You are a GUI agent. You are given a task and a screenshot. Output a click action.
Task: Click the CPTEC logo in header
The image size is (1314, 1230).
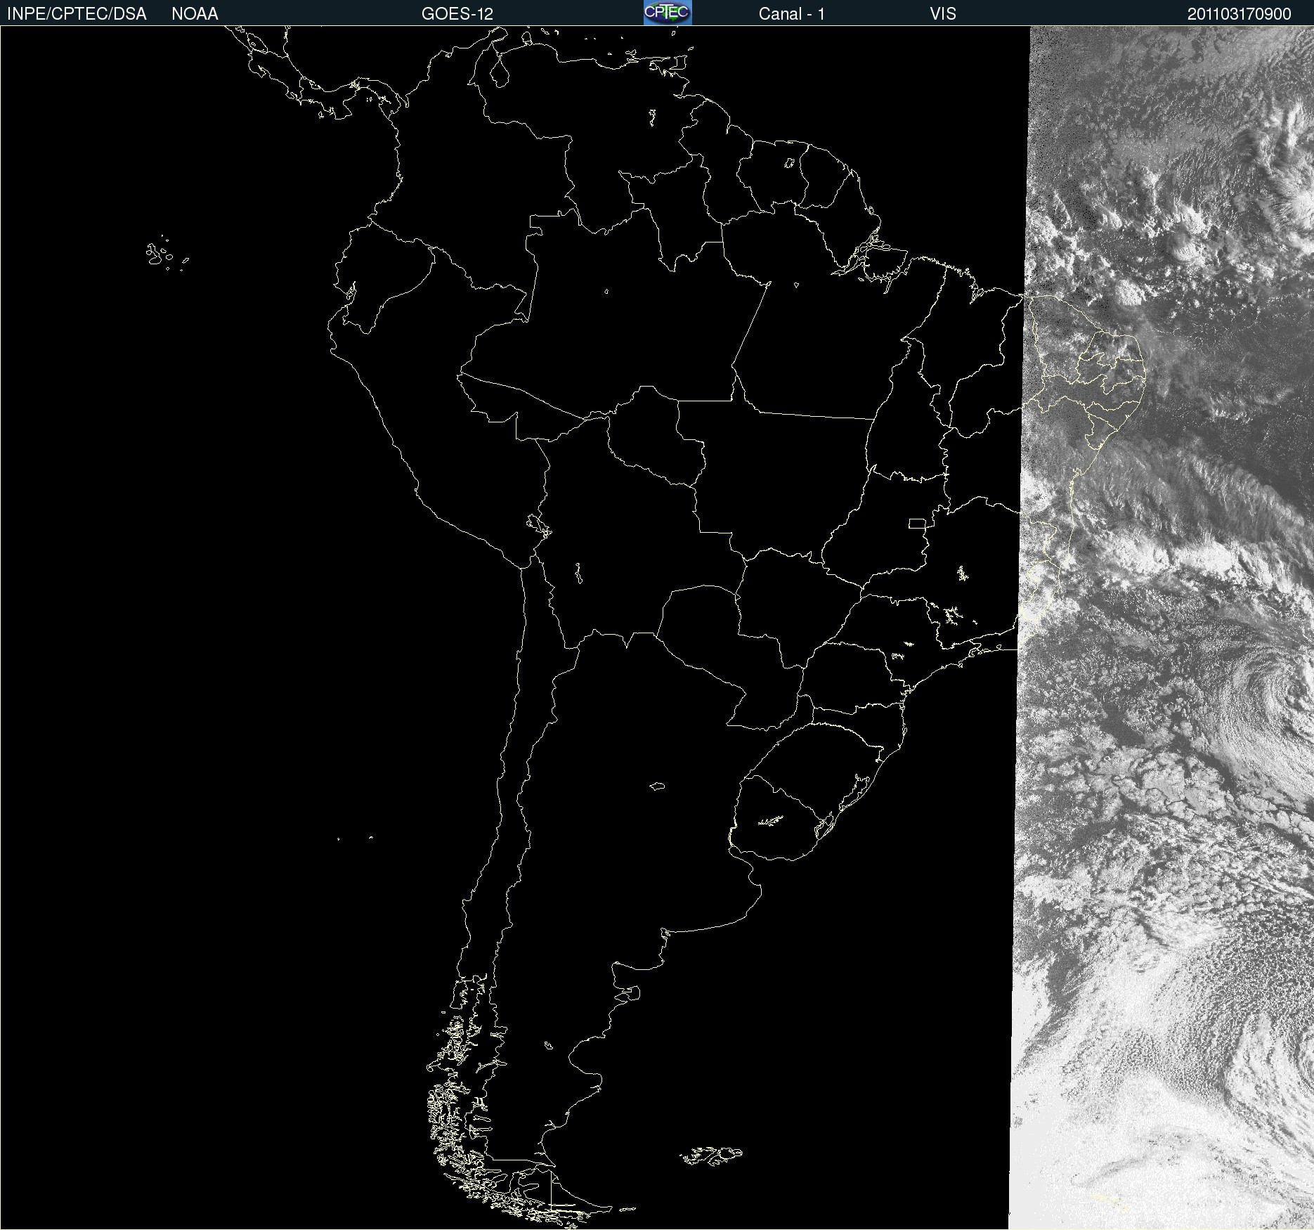coord(668,13)
